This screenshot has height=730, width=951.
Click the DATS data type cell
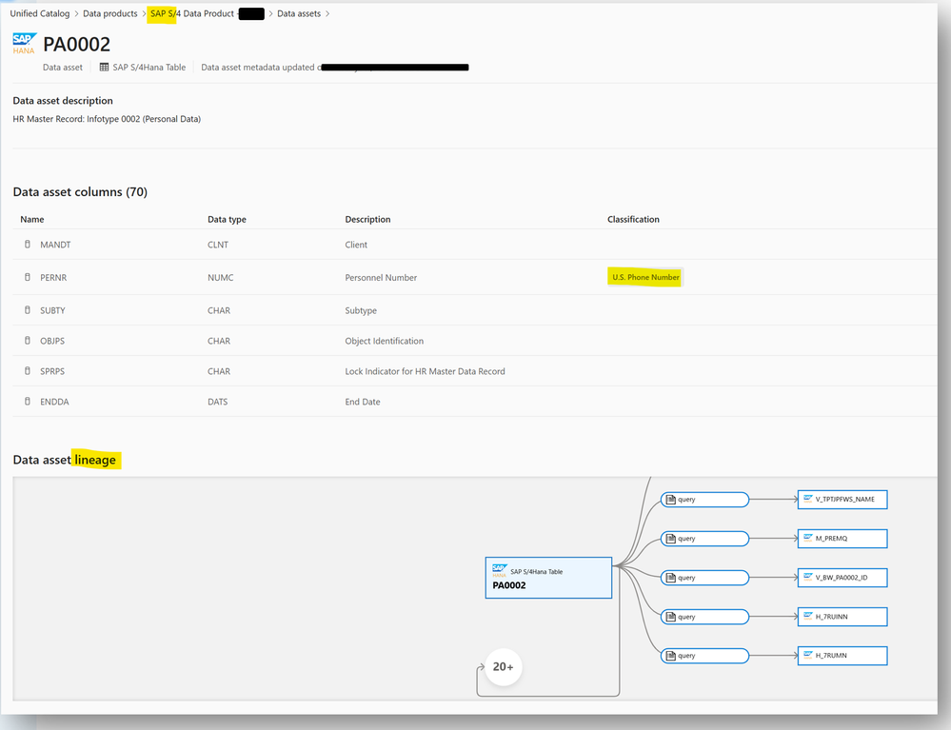pyautogui.click(x=218, y=402)
